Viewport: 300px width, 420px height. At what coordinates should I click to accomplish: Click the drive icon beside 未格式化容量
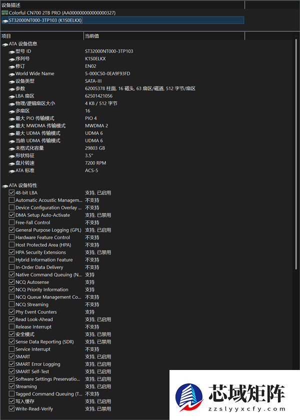click(x=11, y=148)
